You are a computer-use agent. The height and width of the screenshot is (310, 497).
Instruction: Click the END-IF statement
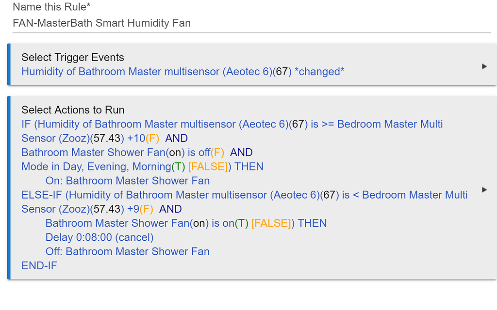click(39, 265)
